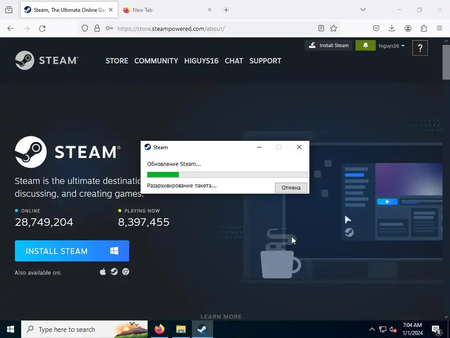Open the tracking protection shield icon
The height and width of the screenshot is (338, 450).
coord(85,28)
